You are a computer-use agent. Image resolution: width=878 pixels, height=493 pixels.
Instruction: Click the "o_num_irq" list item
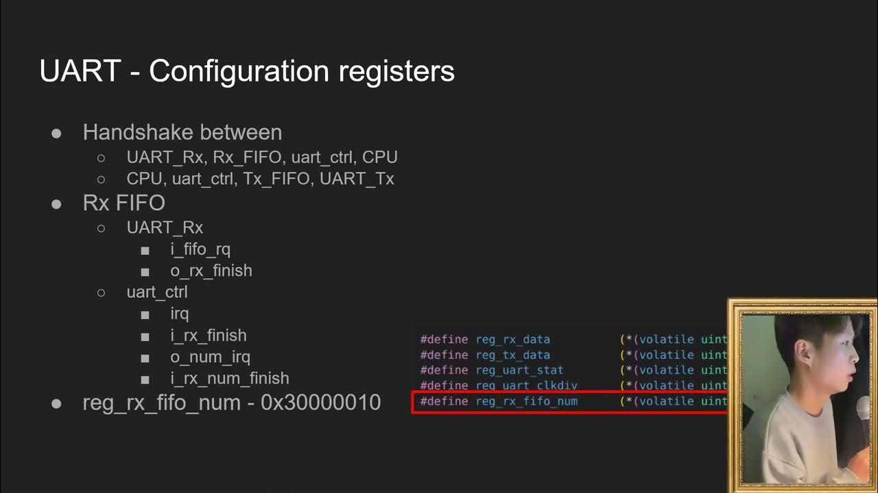pyautogui.click(x=210, y=357)
